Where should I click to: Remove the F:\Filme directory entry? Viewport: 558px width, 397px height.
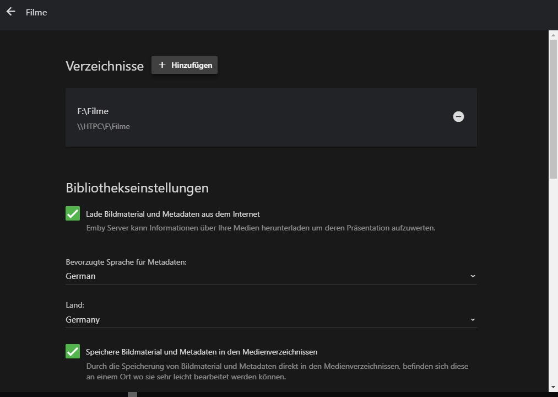click(x=458, y=116)
